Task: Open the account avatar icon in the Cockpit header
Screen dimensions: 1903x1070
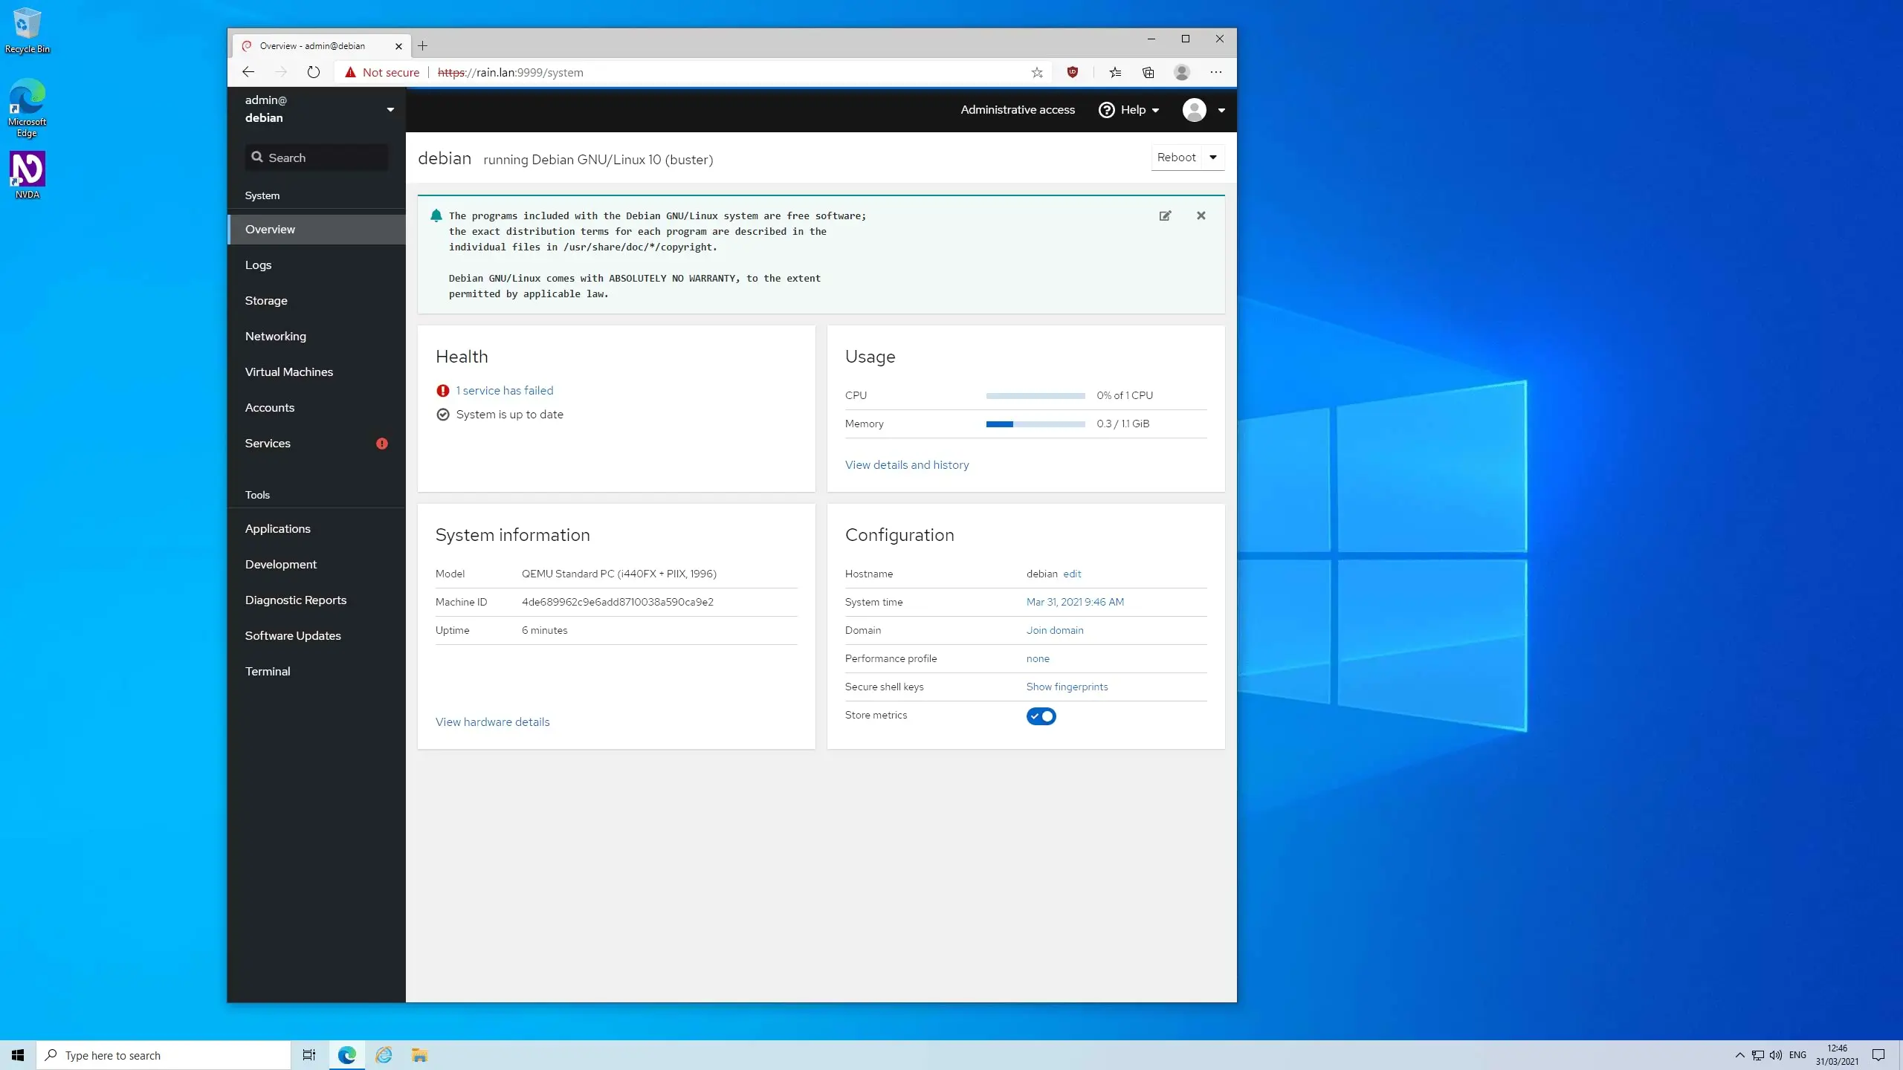Action: (1195, 109)
